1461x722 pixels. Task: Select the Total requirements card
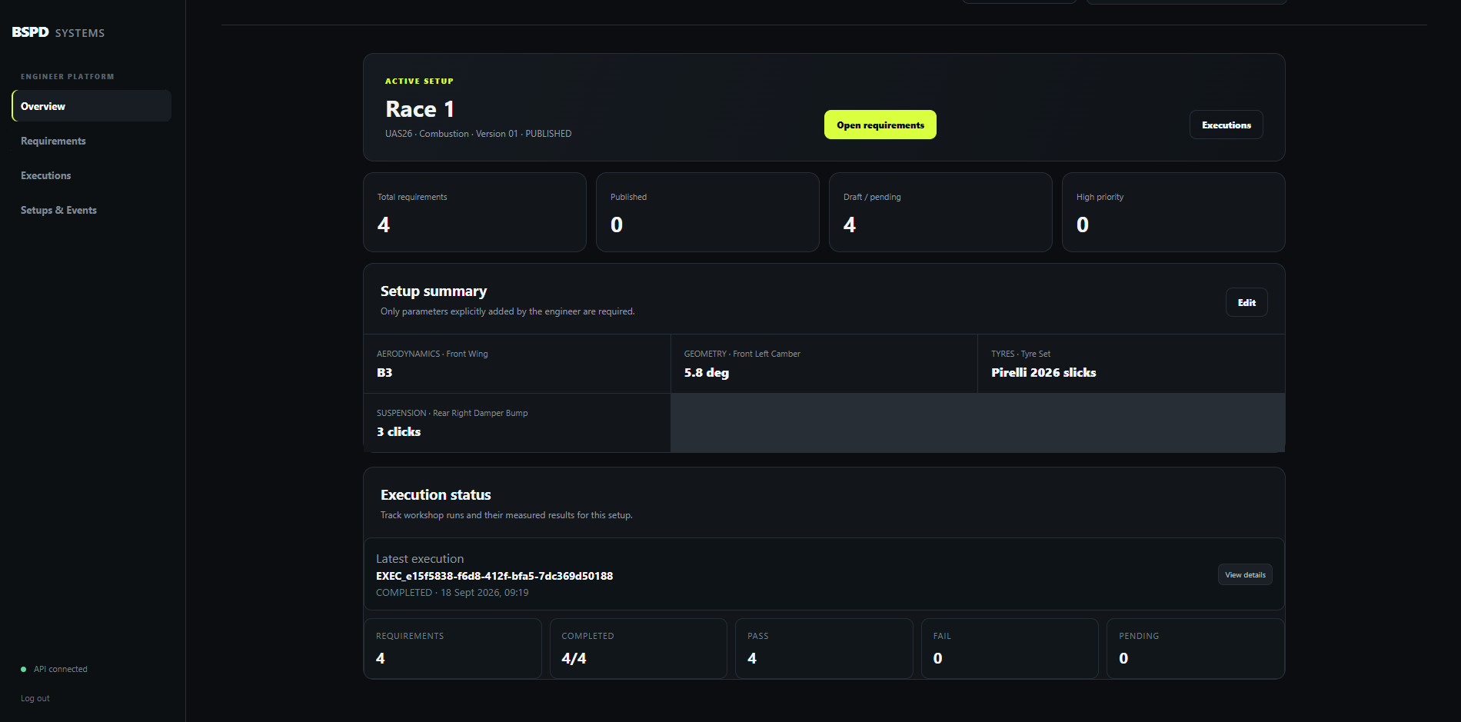(474, 212)
